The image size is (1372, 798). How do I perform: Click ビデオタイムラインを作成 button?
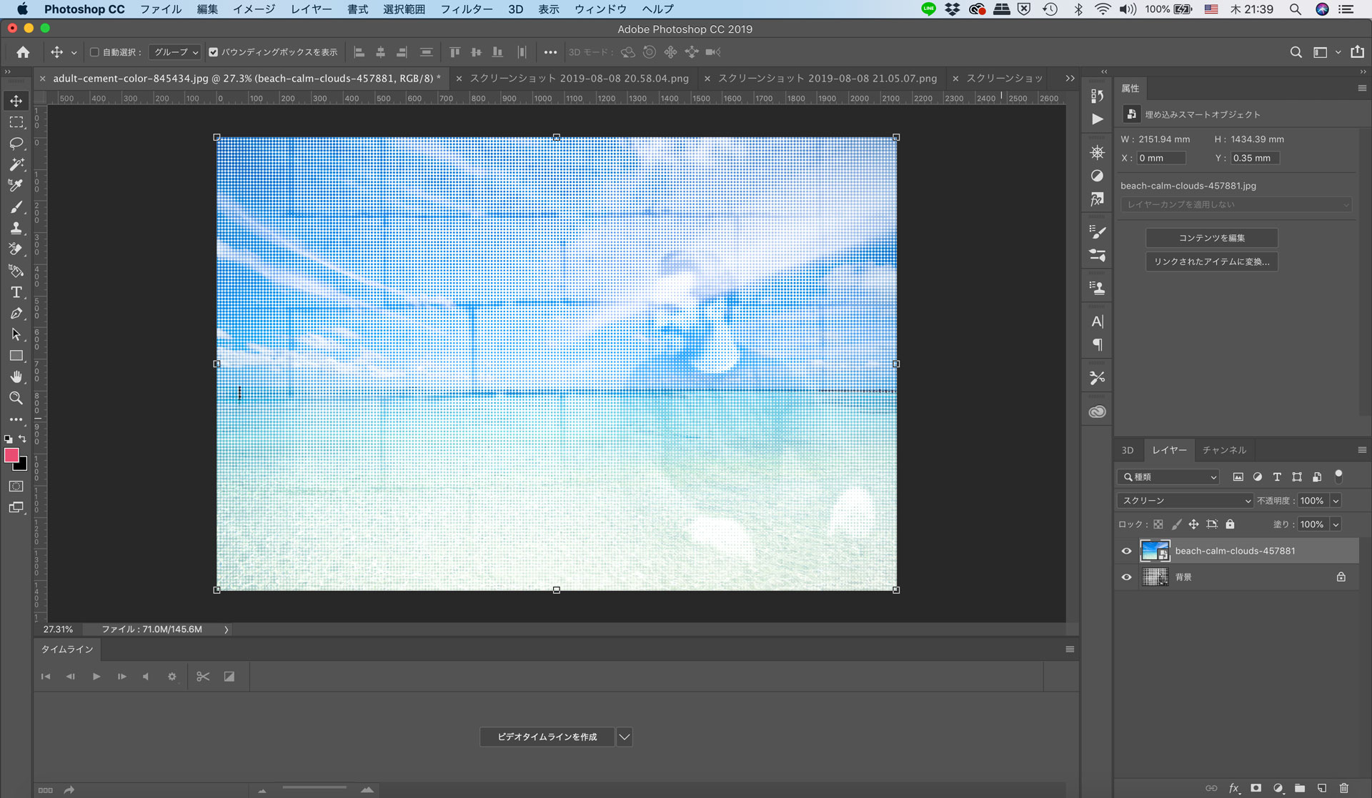coord(547,737)
